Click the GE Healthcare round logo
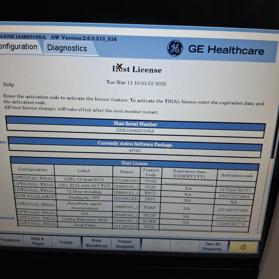 pos(175,49)
